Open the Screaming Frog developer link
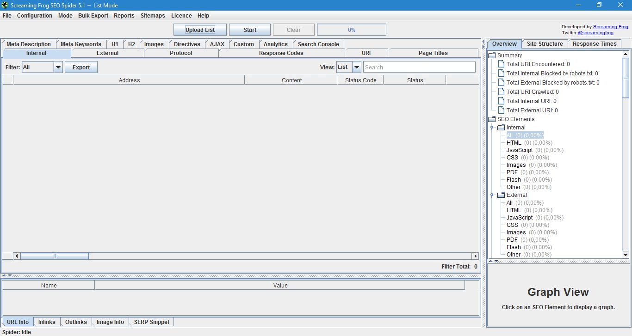Viewport: 632px width, 336px height. tap(611, 27)
